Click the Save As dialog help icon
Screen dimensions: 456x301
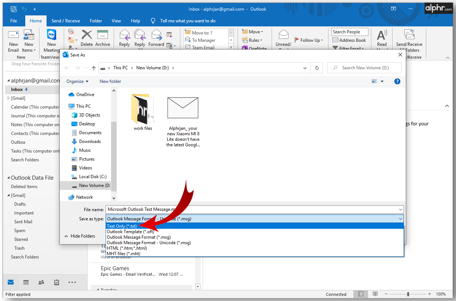point(397,81)
